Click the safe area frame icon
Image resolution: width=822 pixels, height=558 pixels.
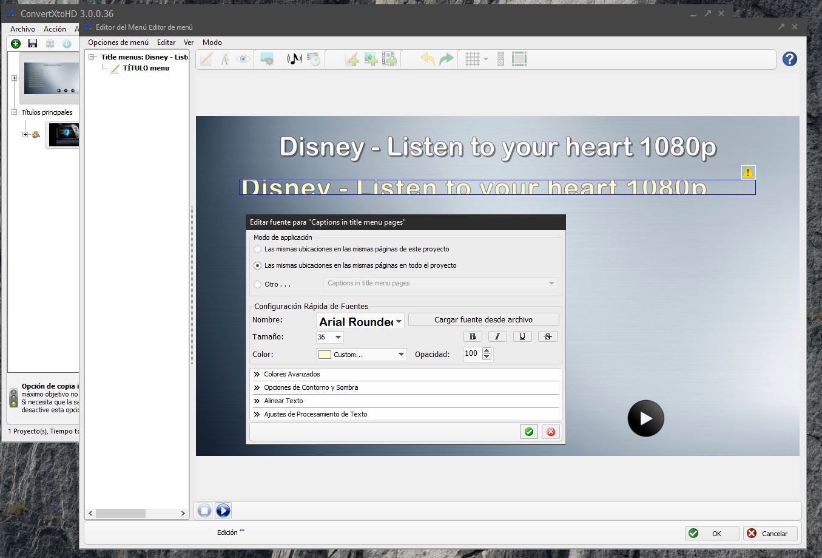(519, 59)
